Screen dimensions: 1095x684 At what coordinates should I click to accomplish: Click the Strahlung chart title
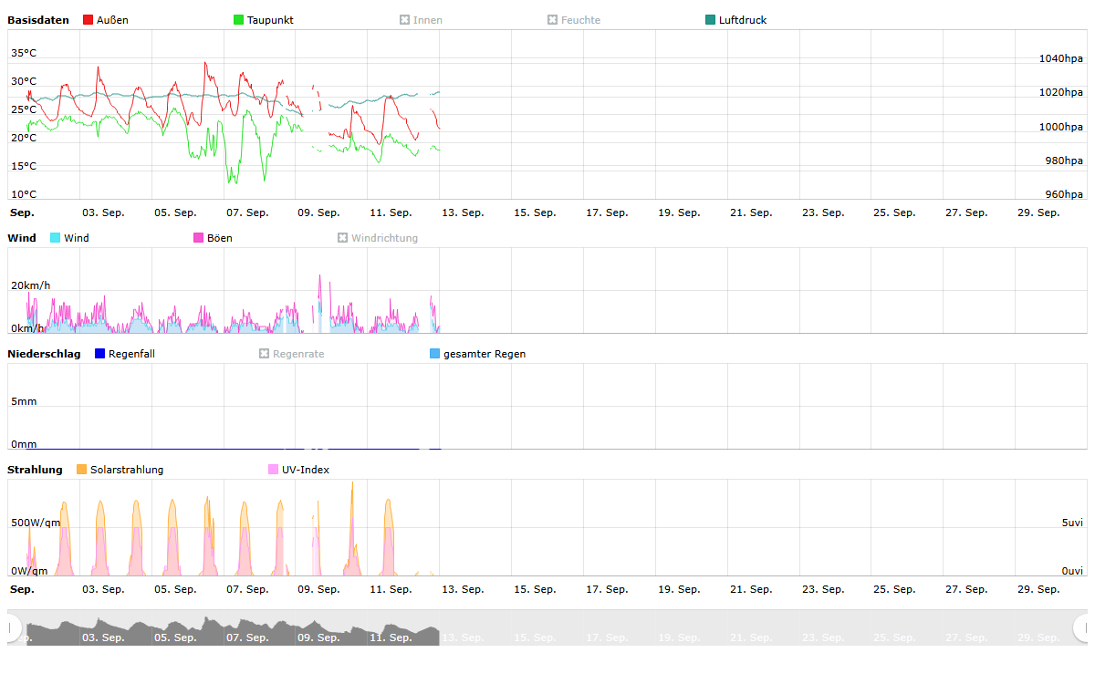[35, 470]
